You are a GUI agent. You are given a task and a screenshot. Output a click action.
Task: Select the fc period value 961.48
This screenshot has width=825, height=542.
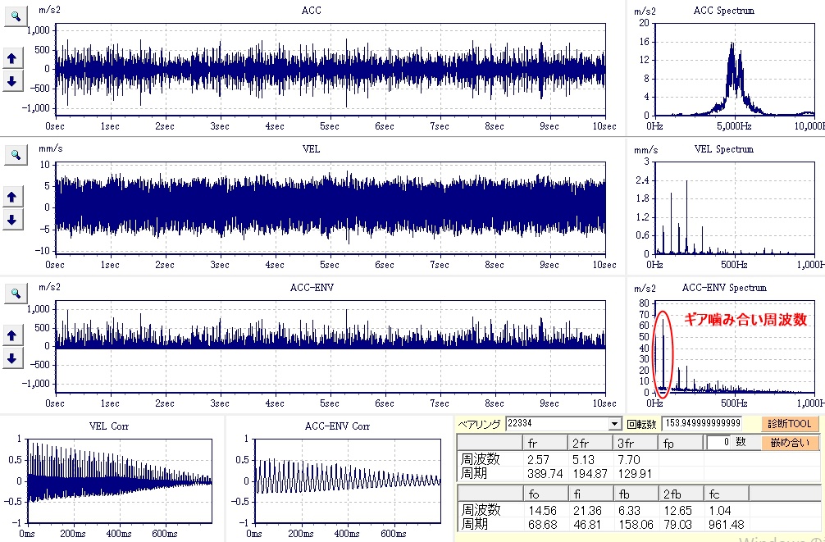pos(727,525)
